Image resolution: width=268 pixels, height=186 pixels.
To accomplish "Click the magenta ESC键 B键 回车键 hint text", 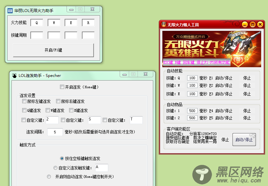I will [x=196, y=62].
